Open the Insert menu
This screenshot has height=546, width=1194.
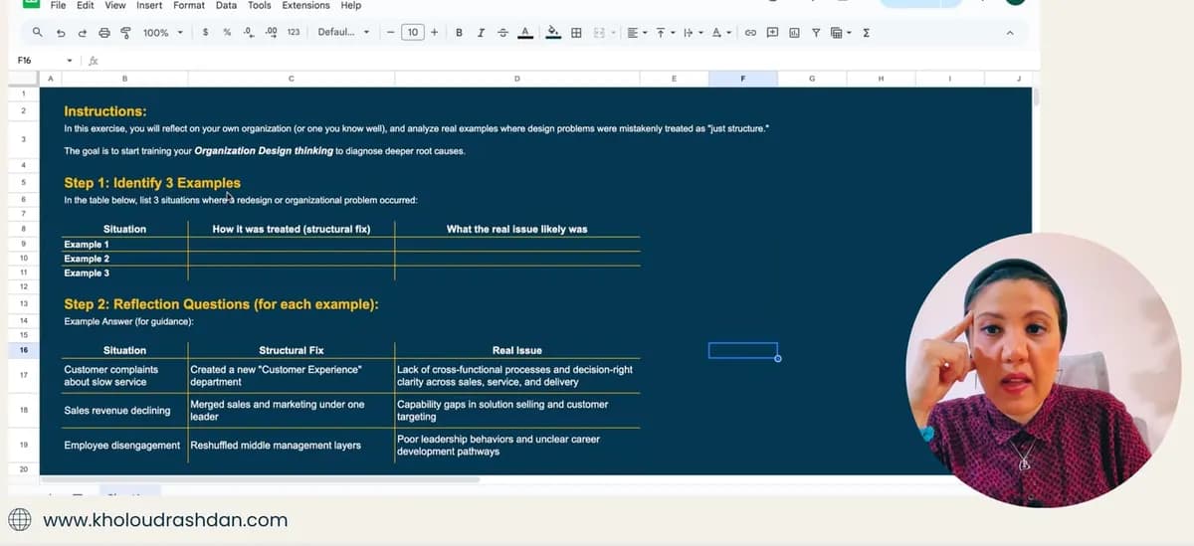pyautogui.click(x=149, y=6)
